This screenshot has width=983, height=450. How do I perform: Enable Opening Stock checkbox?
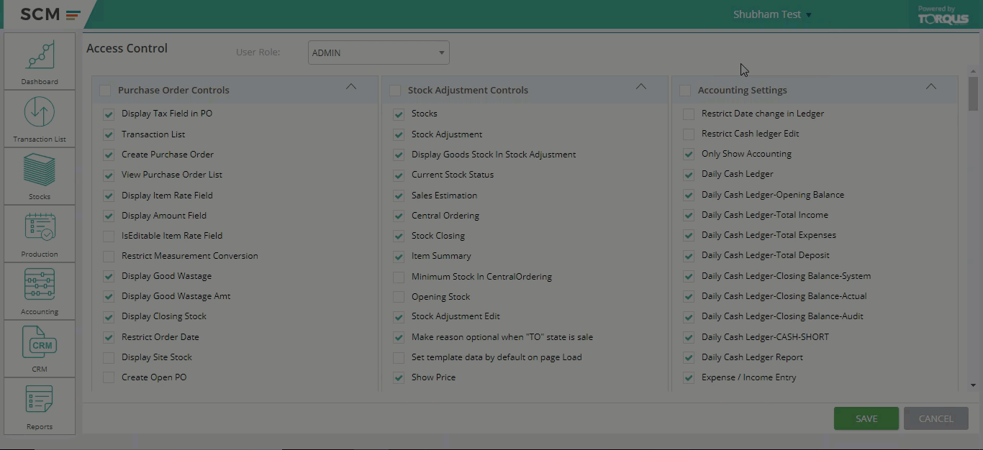399,297
